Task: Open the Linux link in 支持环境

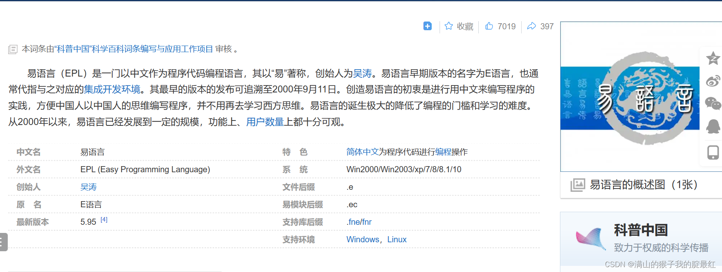Action: point(397,239)
